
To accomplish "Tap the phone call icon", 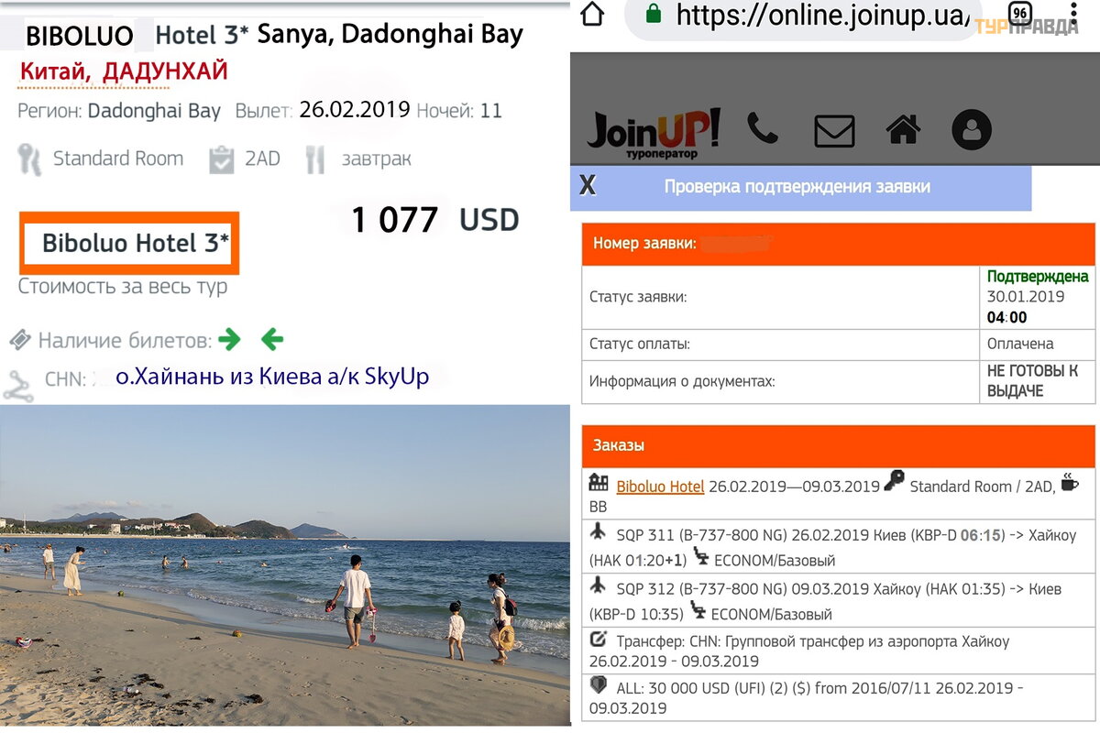I will point(762,128).
